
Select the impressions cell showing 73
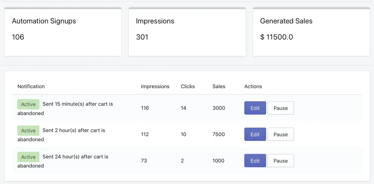pyautogui.click(x=144, y=161)
